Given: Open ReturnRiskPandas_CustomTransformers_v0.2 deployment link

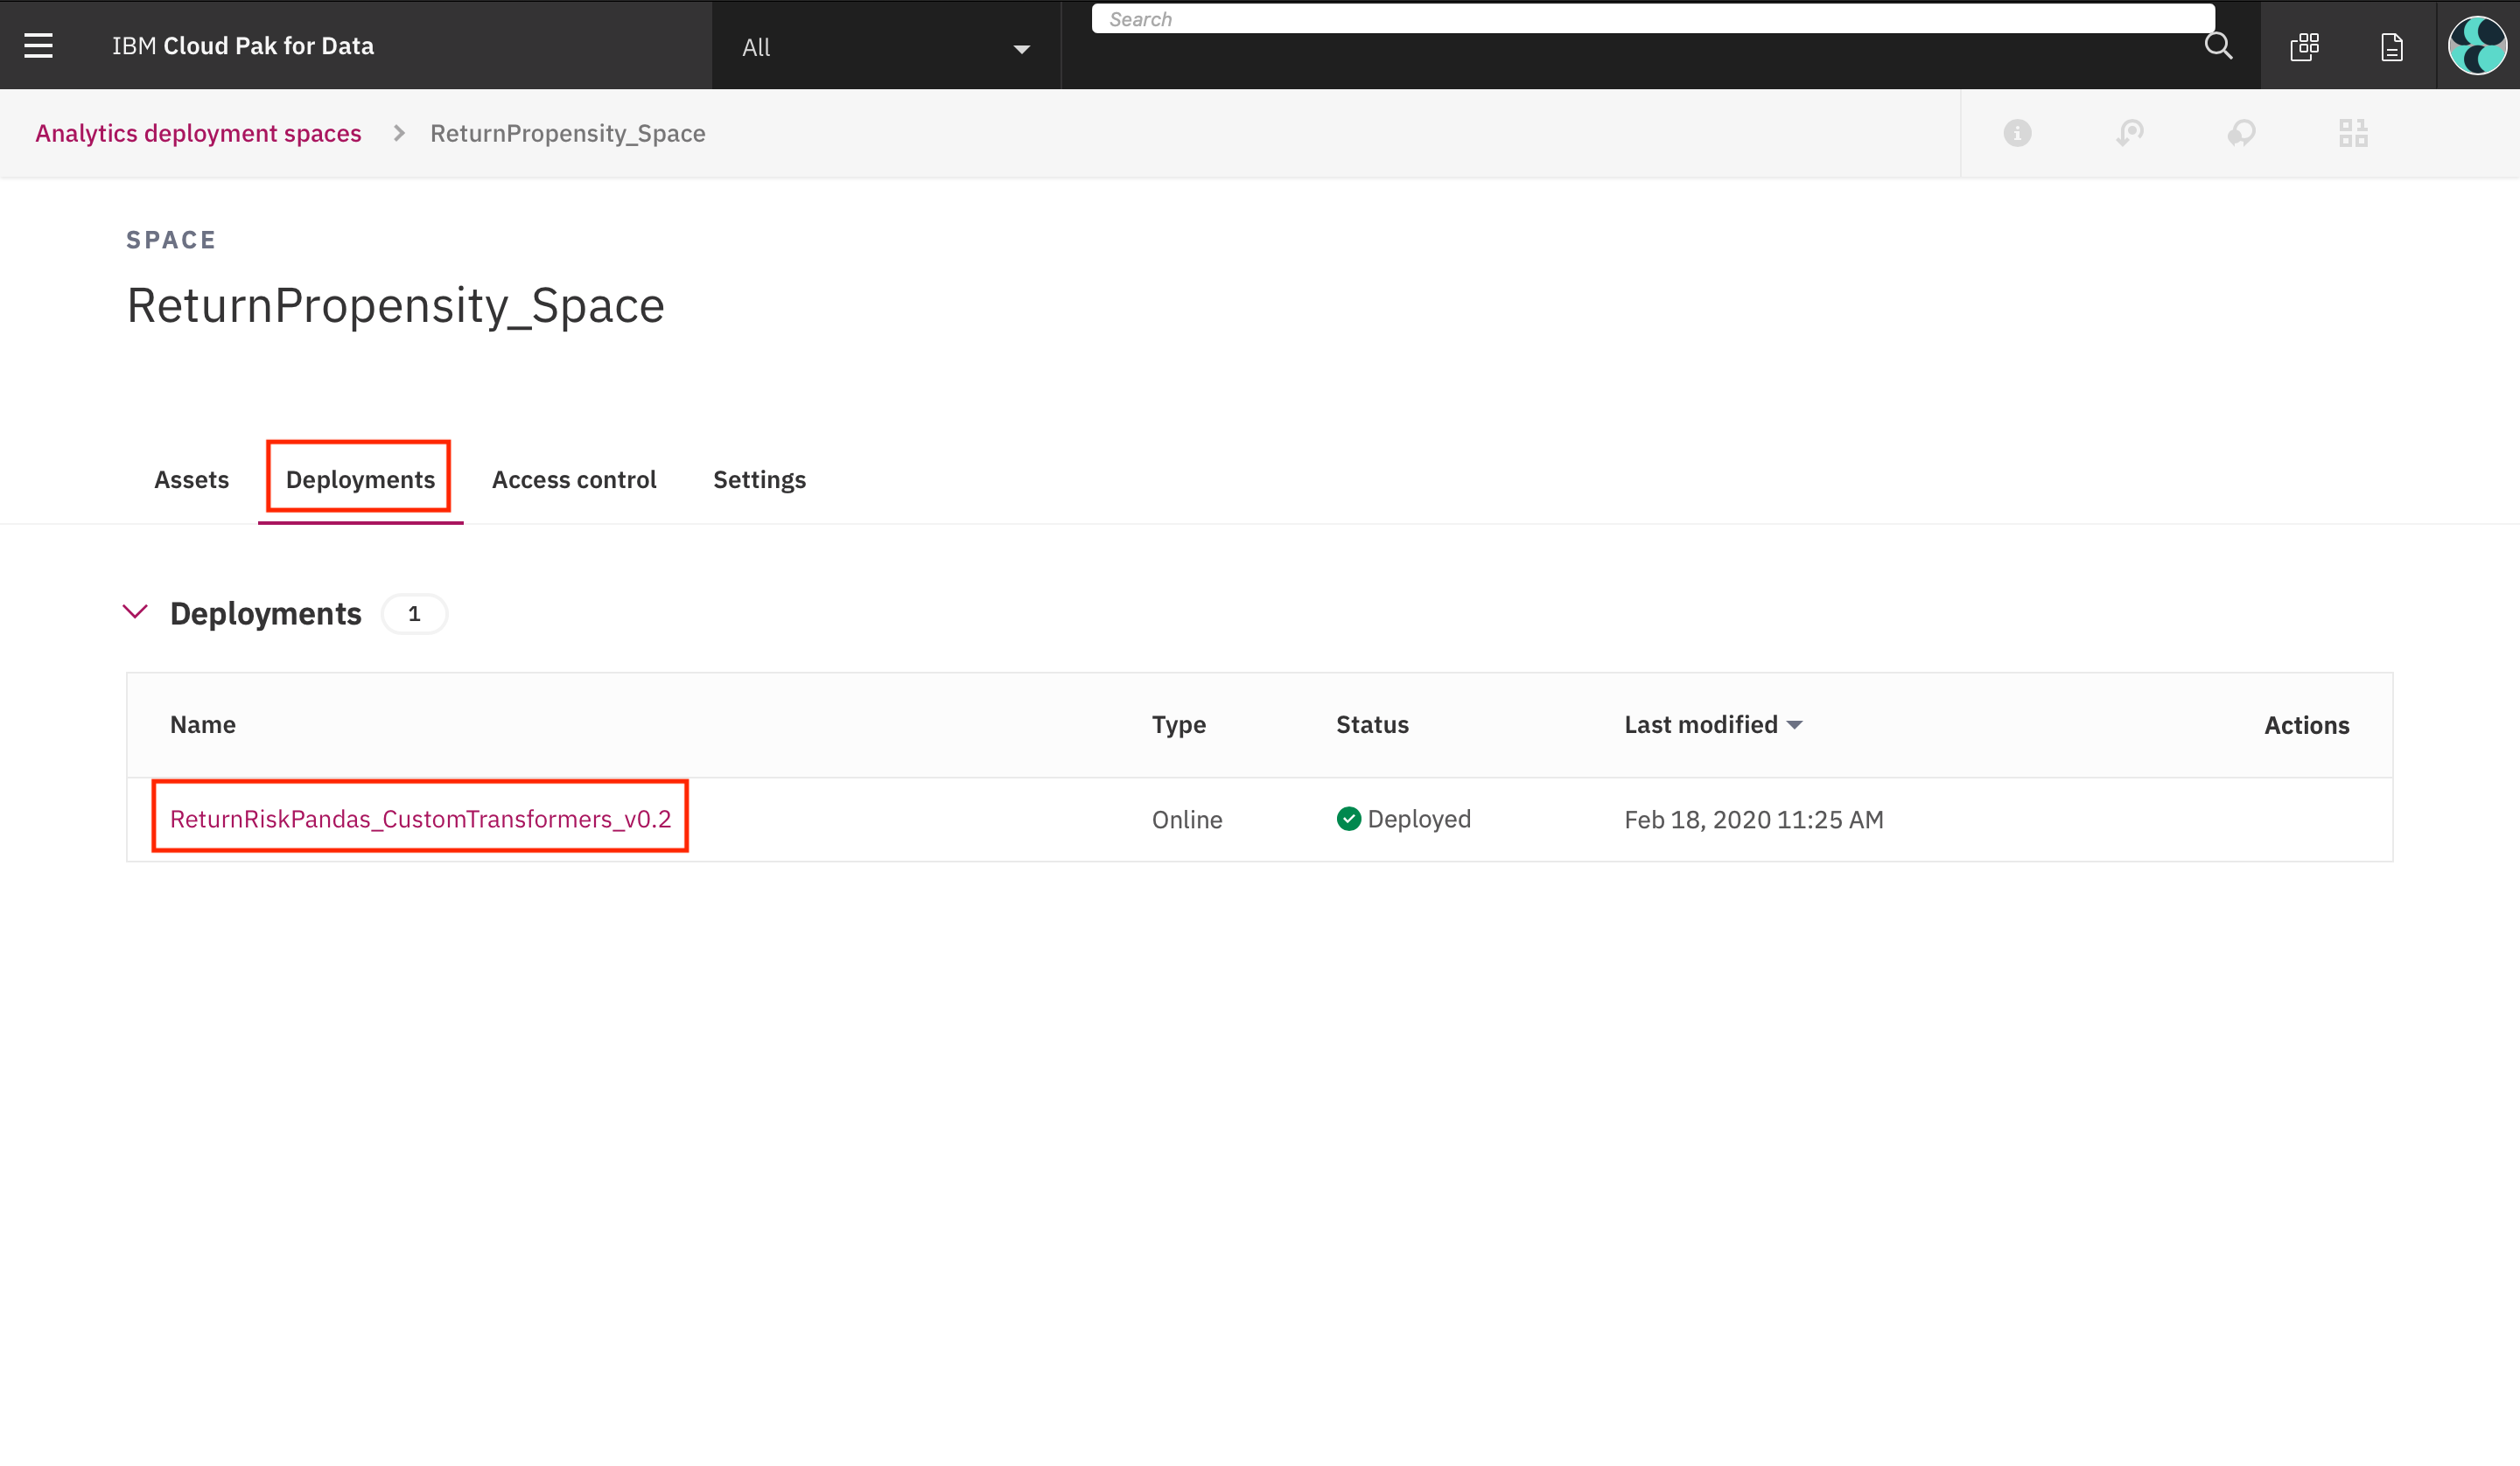Looking at the screenshot, I should (420, 819).
